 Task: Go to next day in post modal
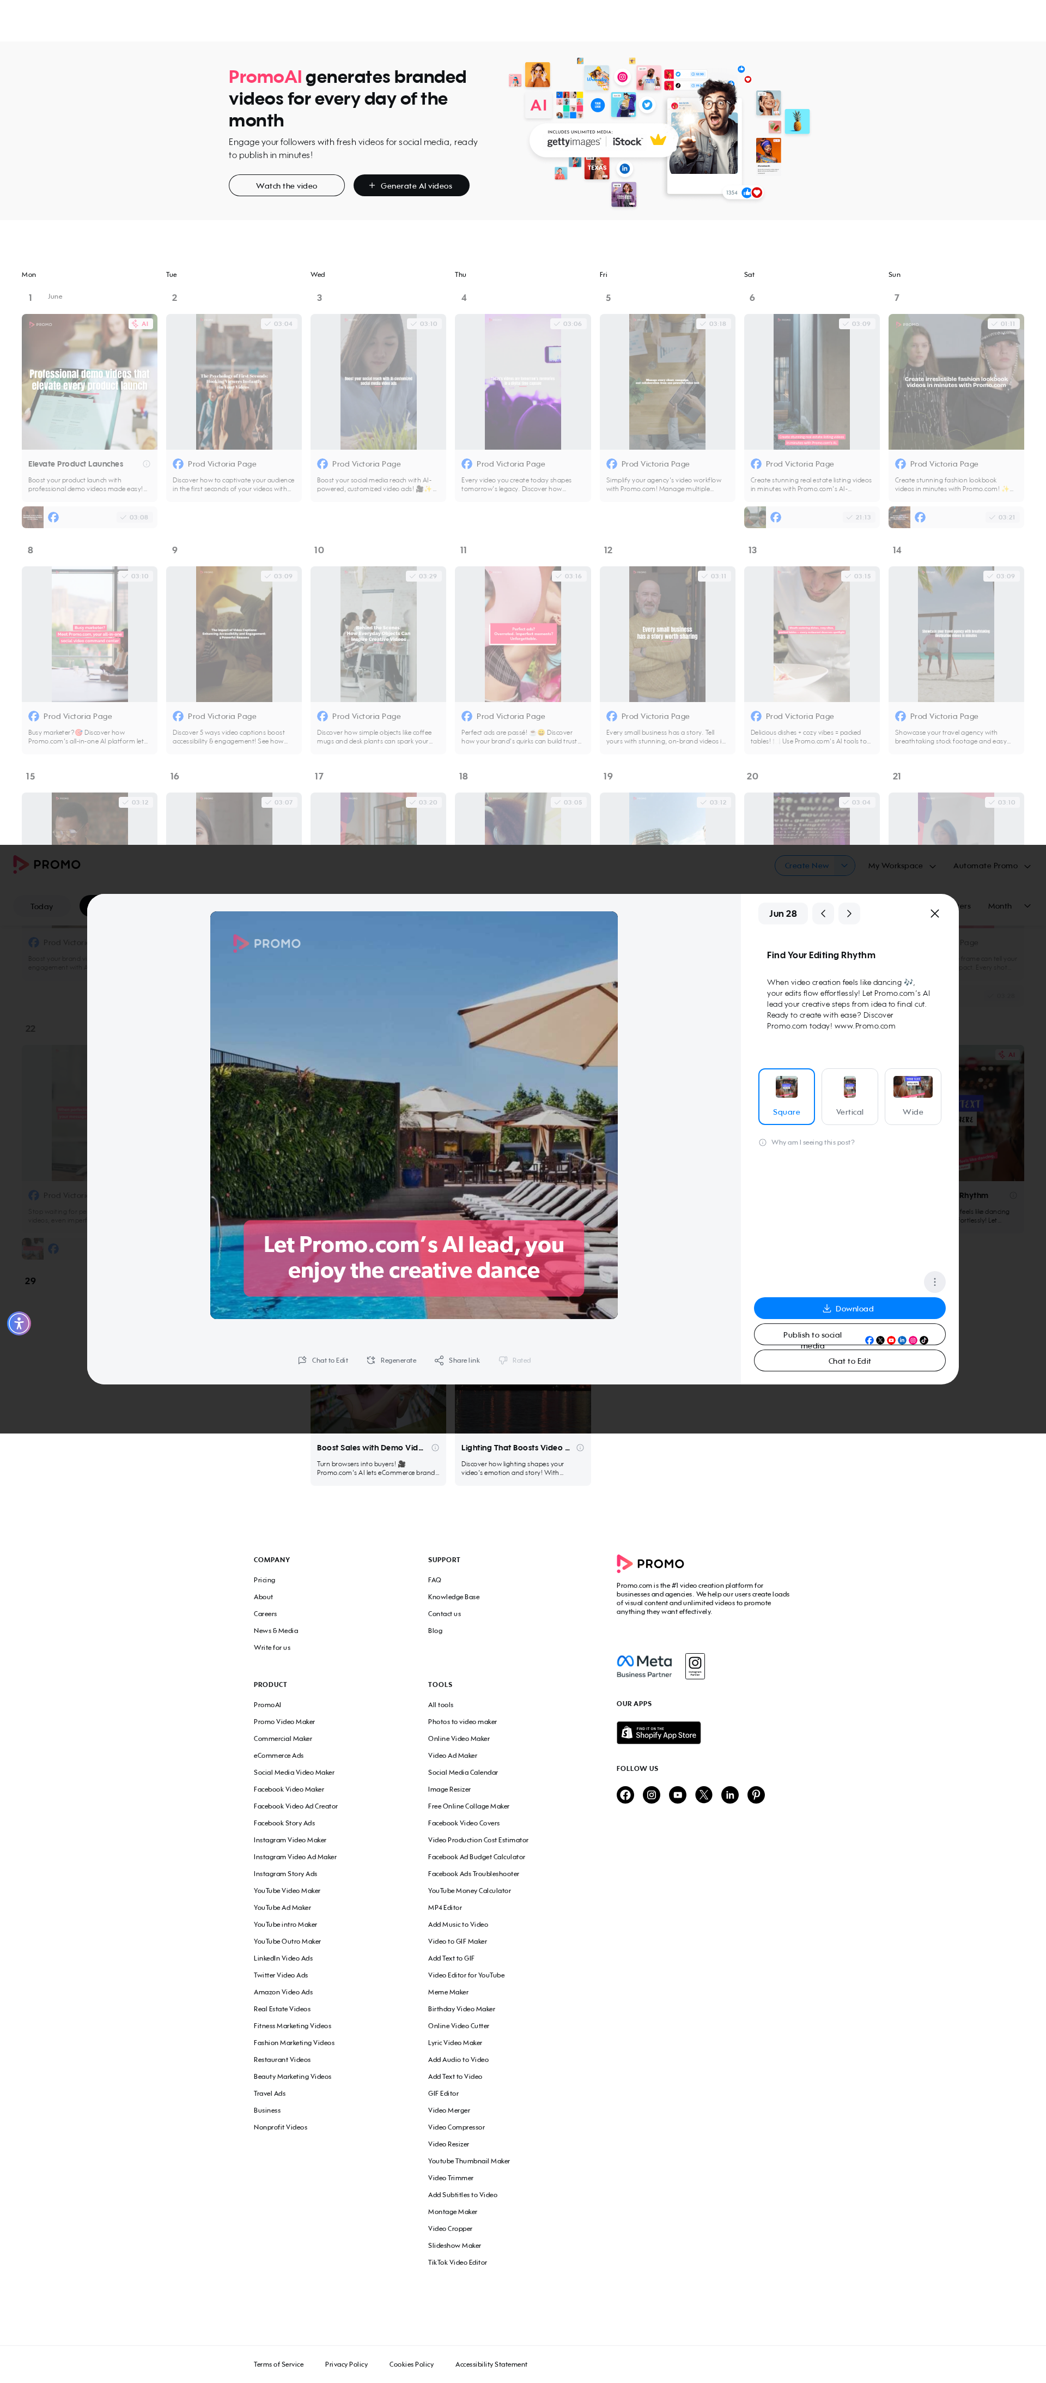tap(849, 913)
